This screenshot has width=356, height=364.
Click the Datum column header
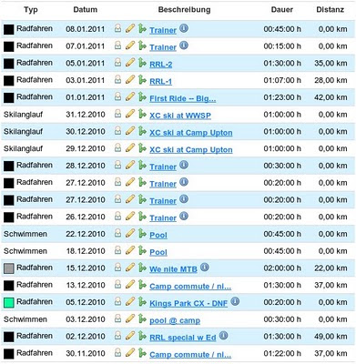tap(86, 10)
